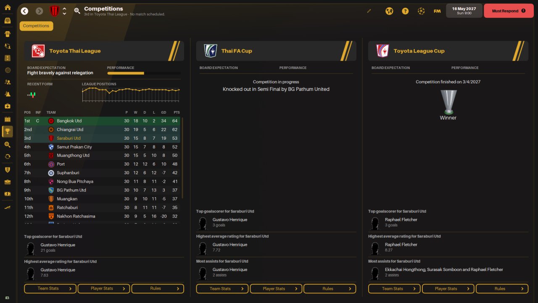Open Team Stats for Toyota Thai League
Screen dimensions: 538x303
tap(50, 289)
